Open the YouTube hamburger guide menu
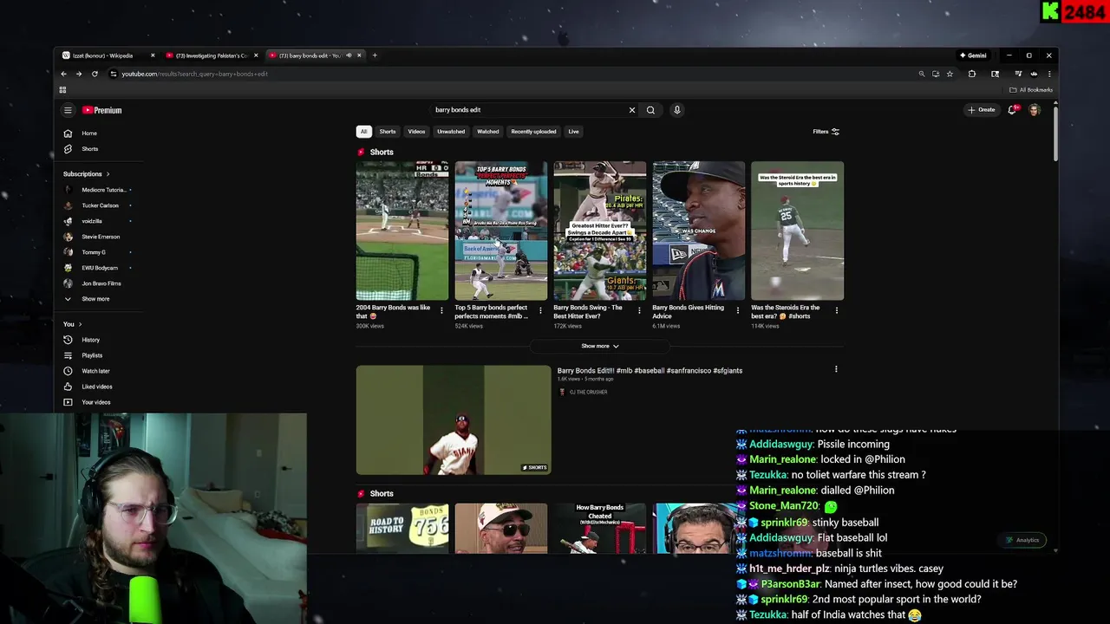The image size is (1110, 624). point(68,110)
